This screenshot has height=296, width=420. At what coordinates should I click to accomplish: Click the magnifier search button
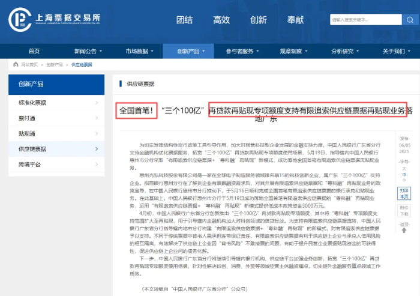click(410, 20)
